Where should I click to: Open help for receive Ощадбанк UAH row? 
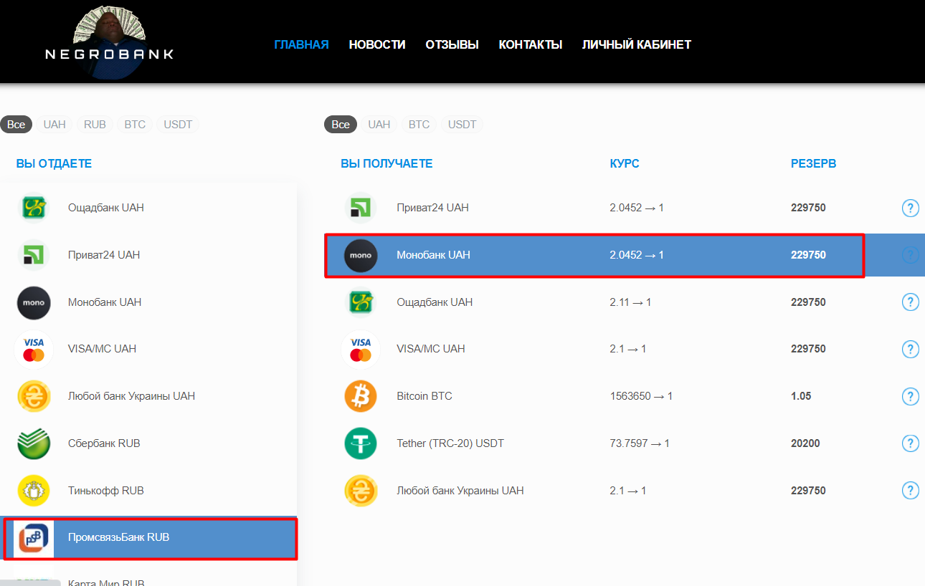point(910,302)
